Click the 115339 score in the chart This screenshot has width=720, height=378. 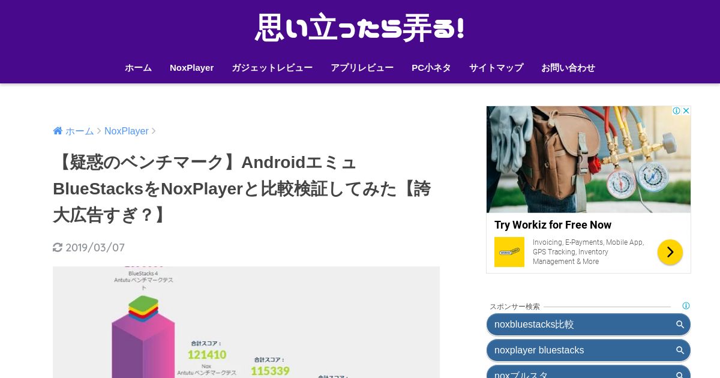[270, 371]
